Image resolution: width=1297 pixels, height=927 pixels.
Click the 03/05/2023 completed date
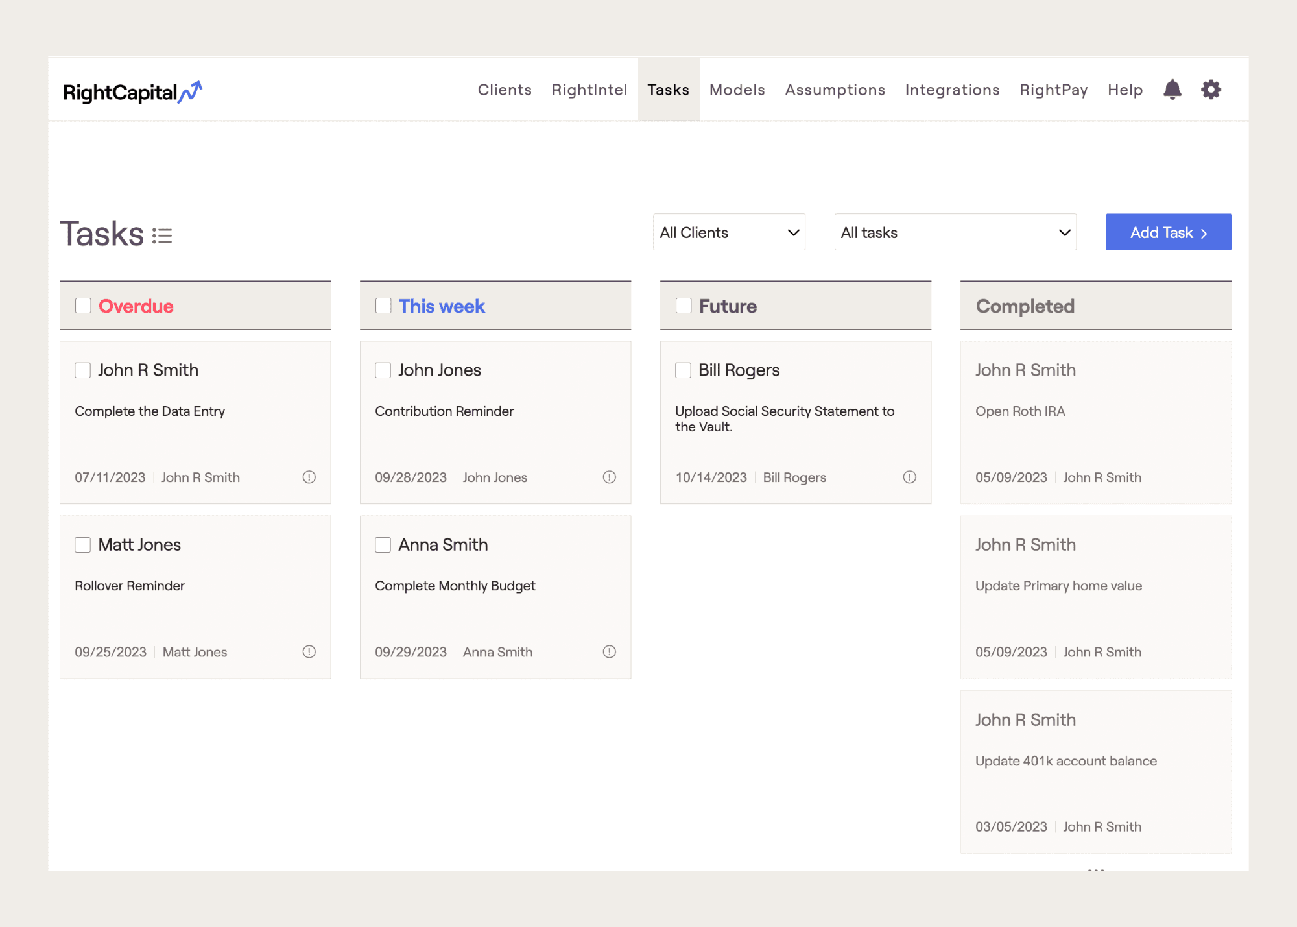(1011, 826)
